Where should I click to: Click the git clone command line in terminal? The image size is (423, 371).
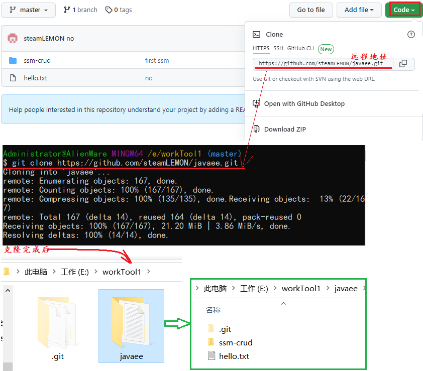(x=121, y=163)
